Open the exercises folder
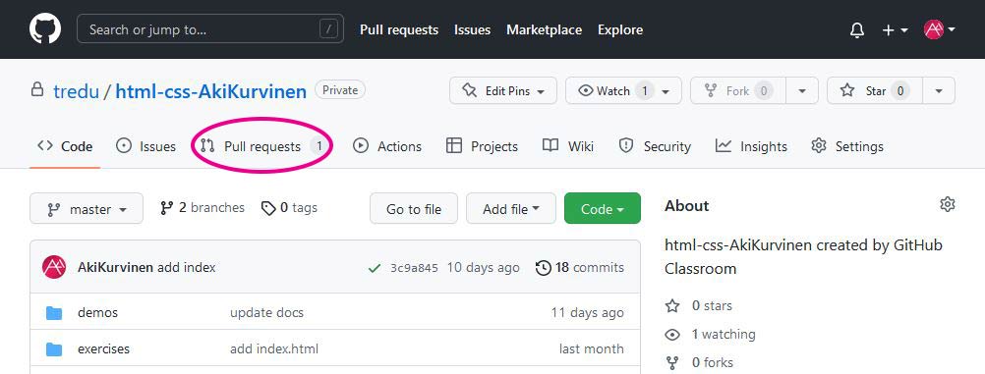The image size is (985, 374). click(x=103, y=348)
